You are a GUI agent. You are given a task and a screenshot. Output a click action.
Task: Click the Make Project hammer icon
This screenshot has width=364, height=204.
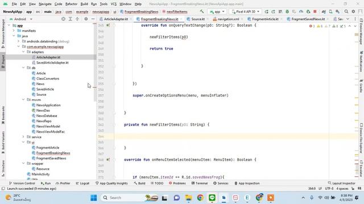click(202, 11)
